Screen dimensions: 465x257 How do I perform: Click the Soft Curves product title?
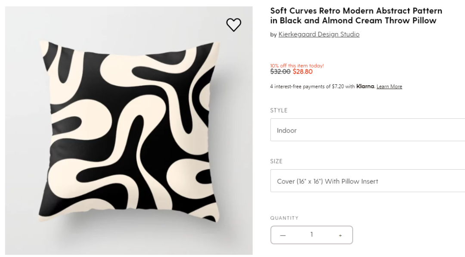(356, 15)
